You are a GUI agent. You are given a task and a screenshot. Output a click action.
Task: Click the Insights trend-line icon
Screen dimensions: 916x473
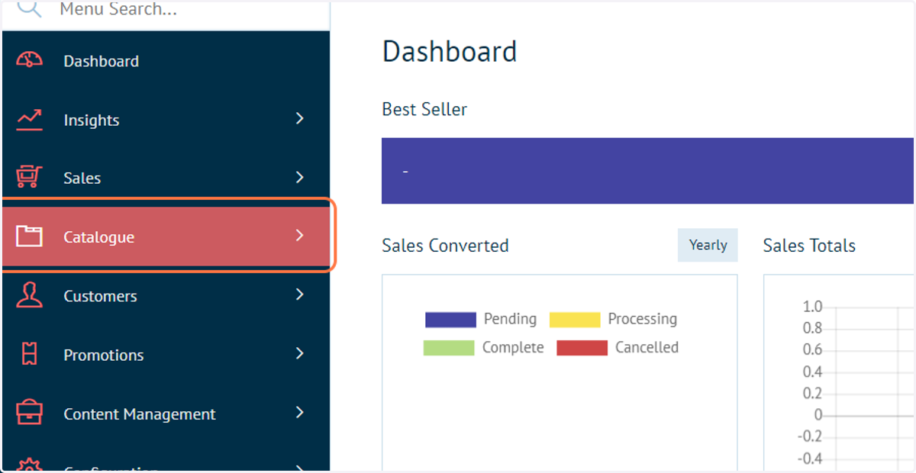click(x=29, y=120)
